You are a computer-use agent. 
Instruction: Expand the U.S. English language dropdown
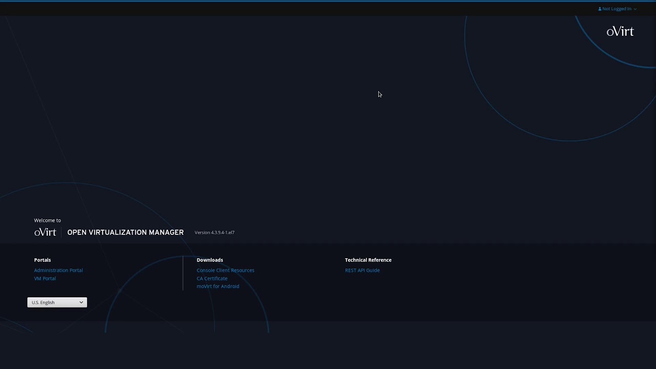coord(57,302)
